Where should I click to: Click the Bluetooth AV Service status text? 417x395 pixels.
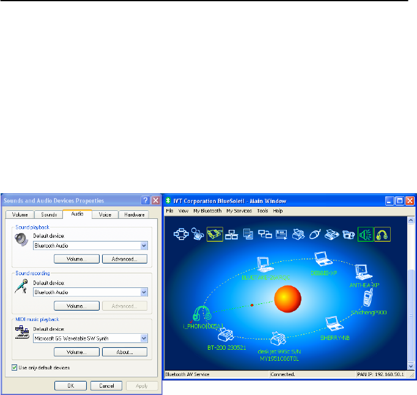[187, 374]
